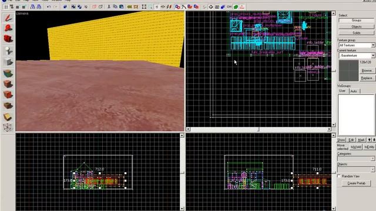Switch to the Auto VisGroups tab
The image size is (376, 211).
tap(354, 91)
